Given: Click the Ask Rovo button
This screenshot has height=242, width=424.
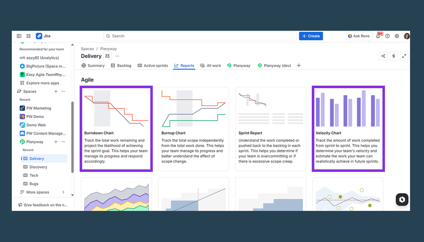Looking at the screenshot, I should (x=359, y=36).
